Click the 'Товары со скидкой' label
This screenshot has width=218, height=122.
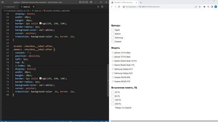(x=123, y=108)
